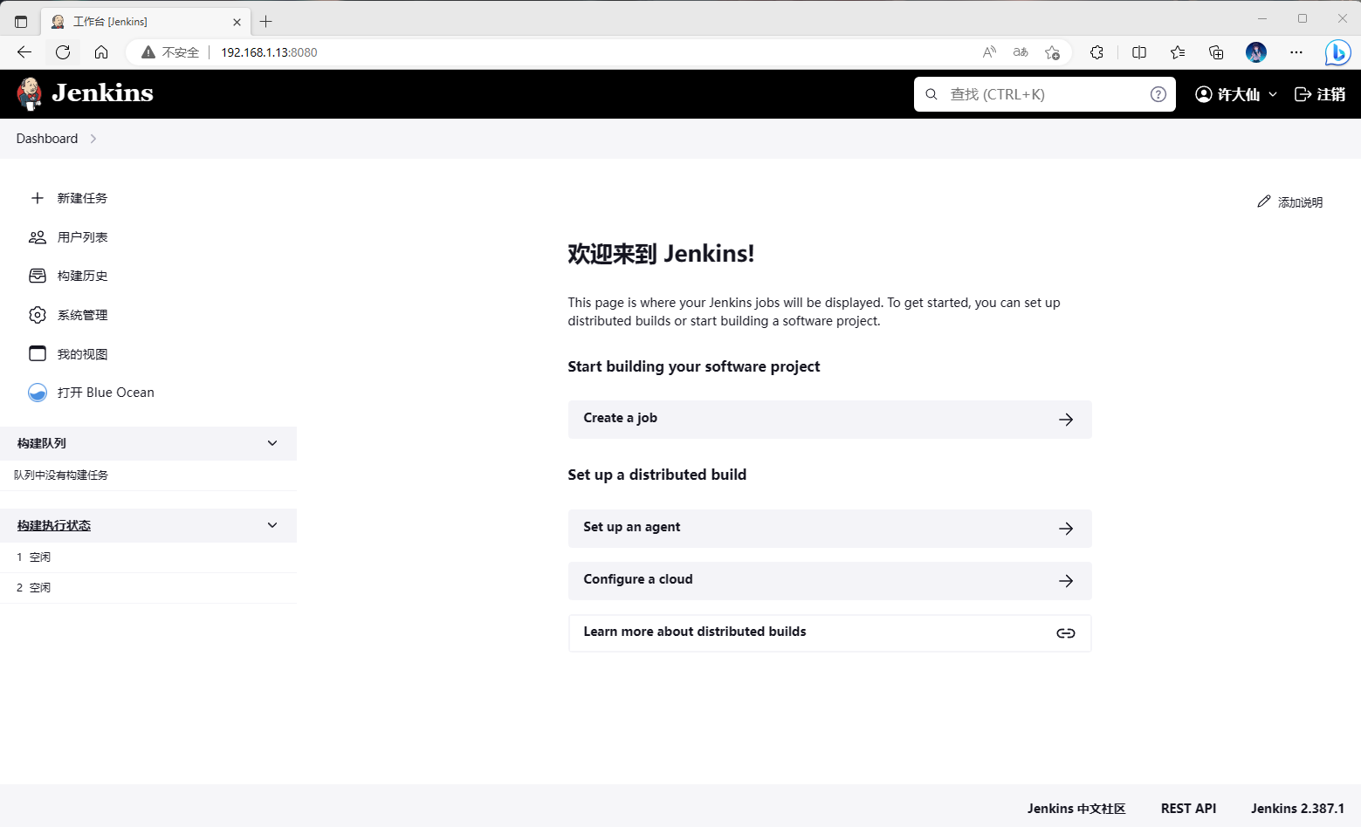
Task: Open the Jenkins 中文社区 footer link
Action: [x=1076, y=809]
